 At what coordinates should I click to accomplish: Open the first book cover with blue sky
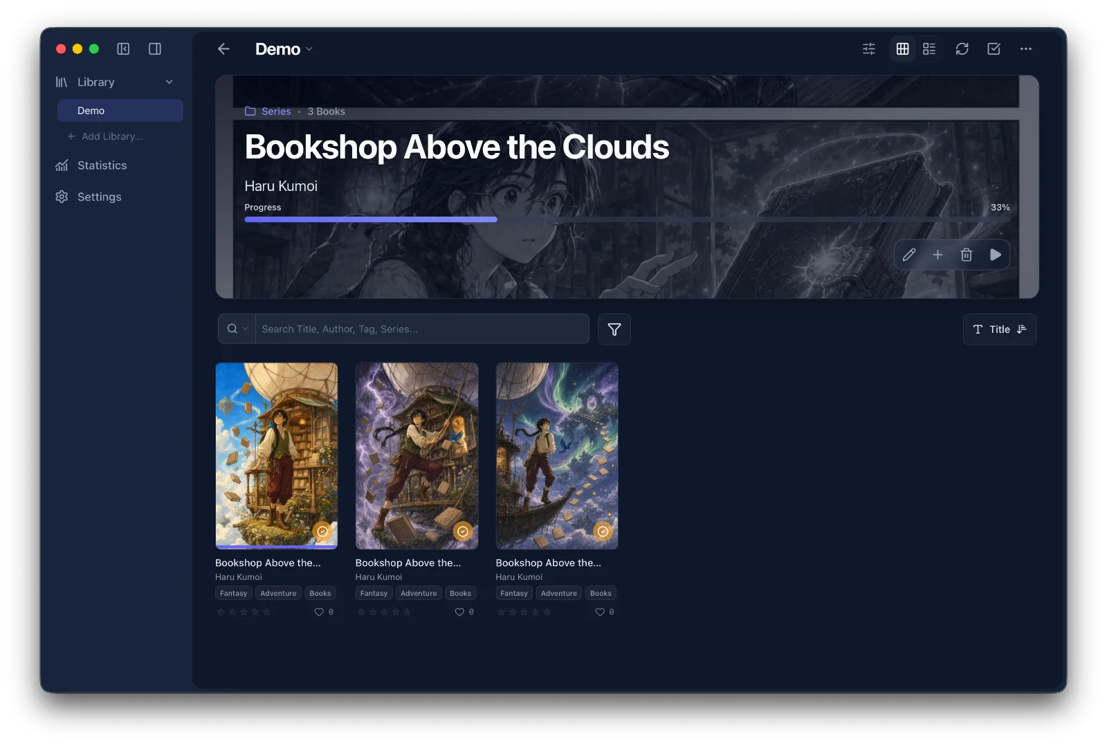[277, 456]
